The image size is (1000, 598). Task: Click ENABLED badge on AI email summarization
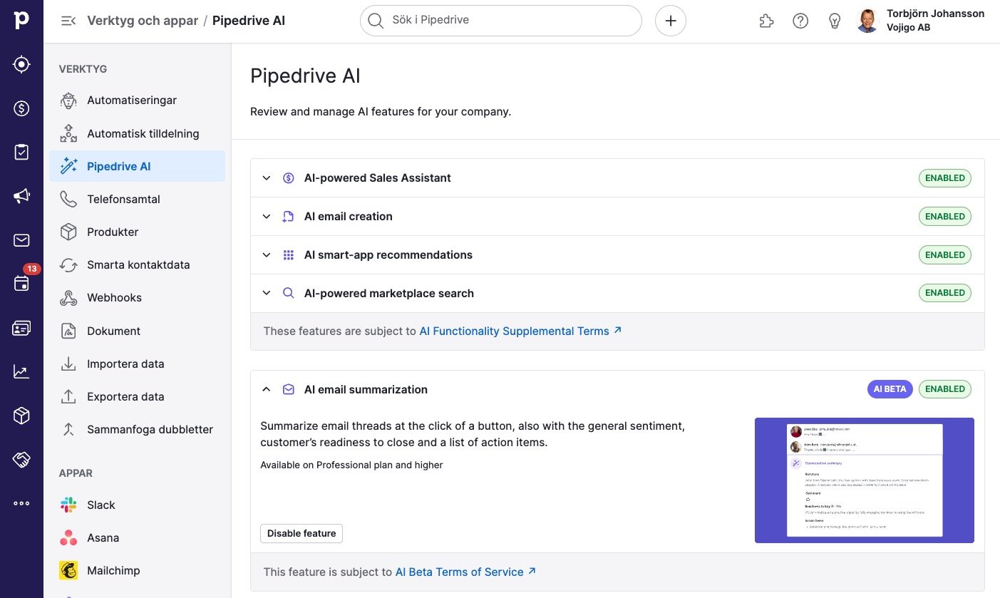pyautogui.click(x=945, y=389)
